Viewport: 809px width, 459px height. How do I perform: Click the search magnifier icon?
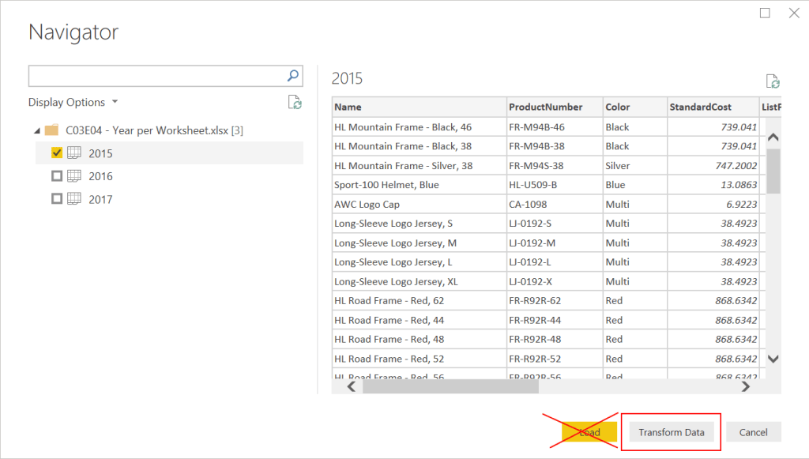[292, 76]
